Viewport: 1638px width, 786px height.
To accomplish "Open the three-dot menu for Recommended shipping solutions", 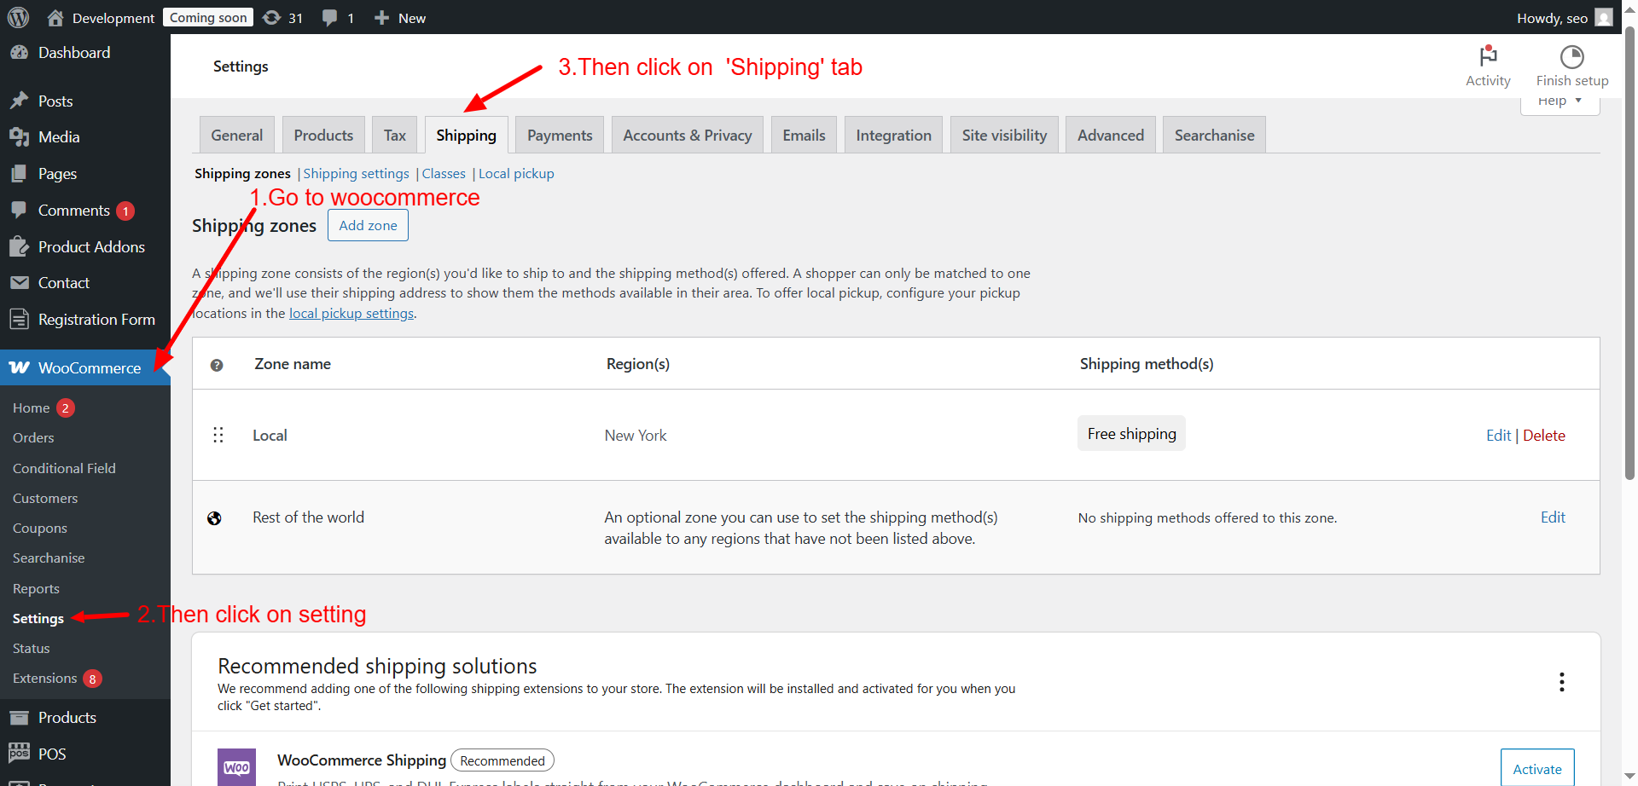I will pos(1561,682).
